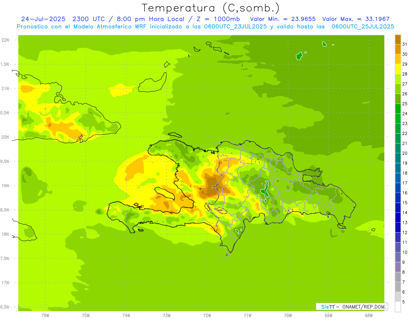Click the "20N" latitude label
Image resolution: width=414 pixels, height=320 pixels.
coord(5,137)
